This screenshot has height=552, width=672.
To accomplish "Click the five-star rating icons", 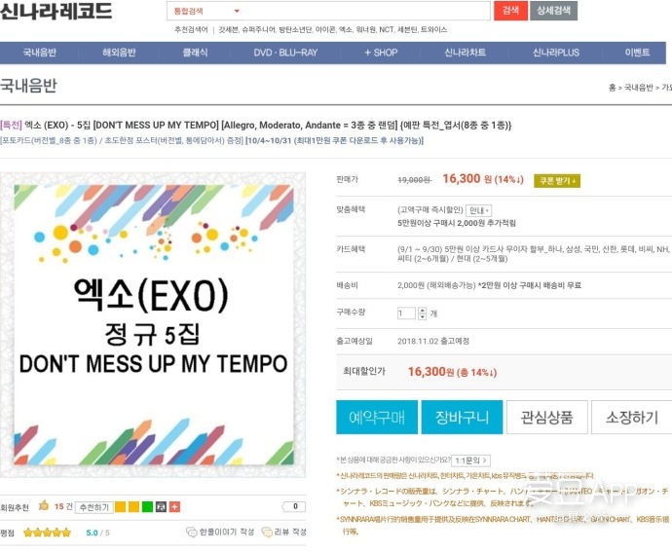I will pyautogui.click(x=47, y=533).
